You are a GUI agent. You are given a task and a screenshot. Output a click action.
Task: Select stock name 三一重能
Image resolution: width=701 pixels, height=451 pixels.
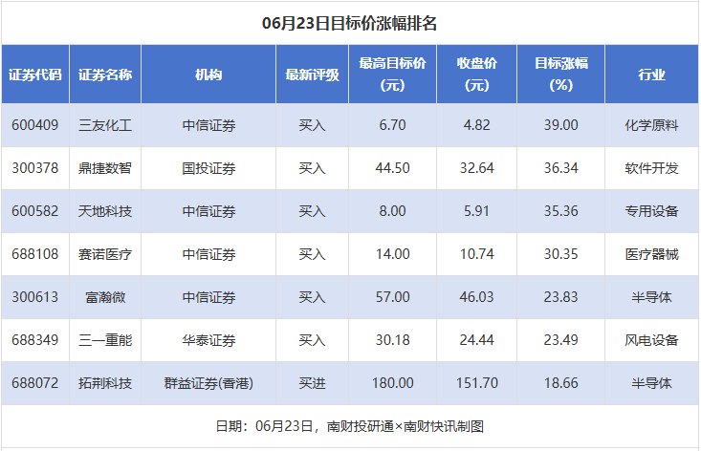click(x=105, y=340)
